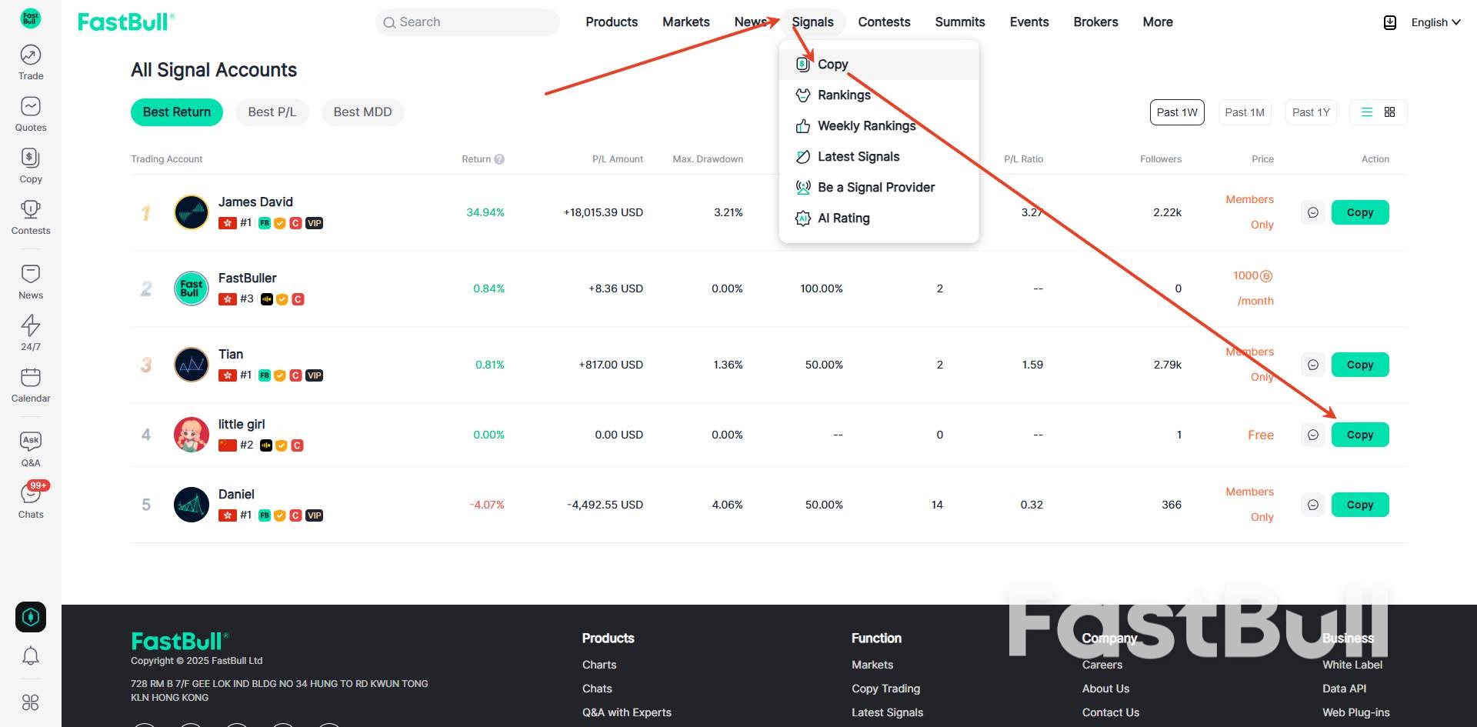Expand the English language dropdown

click(x=1434, y=22)
